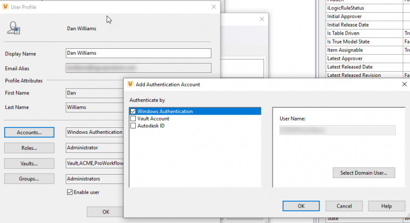Click the First Name field containing Dan
The height and width of the screenshot is (223, 410).
tap(95, 93)
